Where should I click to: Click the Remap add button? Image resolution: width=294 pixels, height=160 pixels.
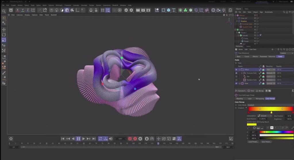[x=260, y=91]
